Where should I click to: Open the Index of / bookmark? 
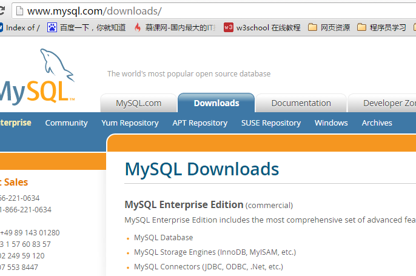(19, 27)
